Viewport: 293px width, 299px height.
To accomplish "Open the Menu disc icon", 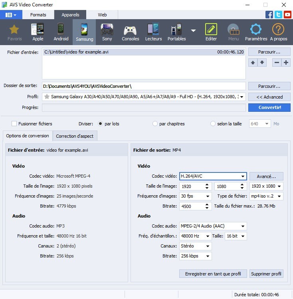I will click(x=234, y=32).
